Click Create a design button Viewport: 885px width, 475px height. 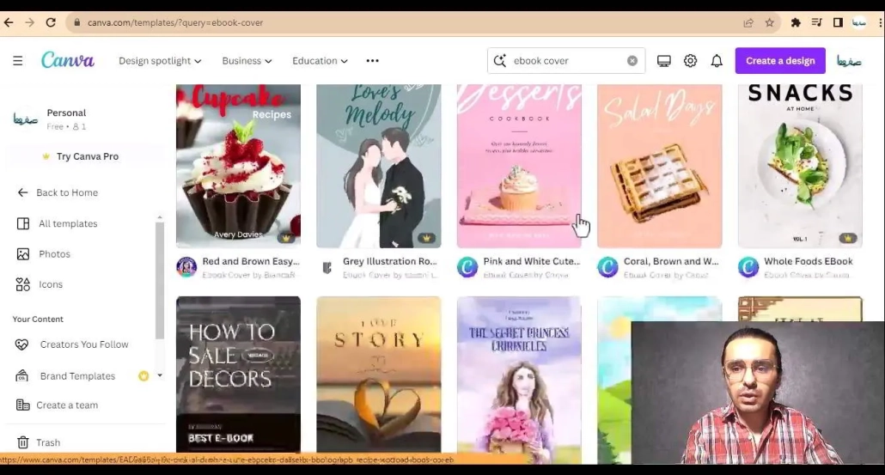pos(780,60)
